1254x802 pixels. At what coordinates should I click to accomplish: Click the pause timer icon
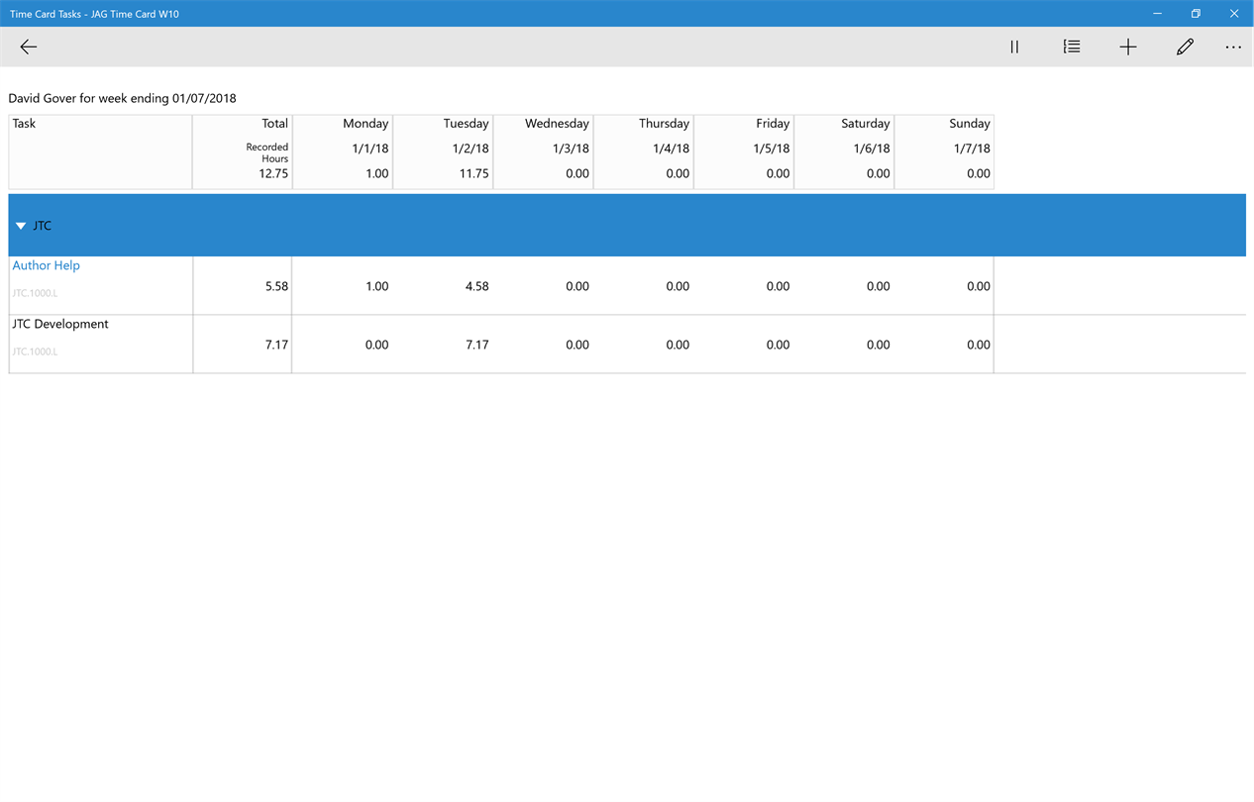pyautogui.click(x=1014, y=47)
